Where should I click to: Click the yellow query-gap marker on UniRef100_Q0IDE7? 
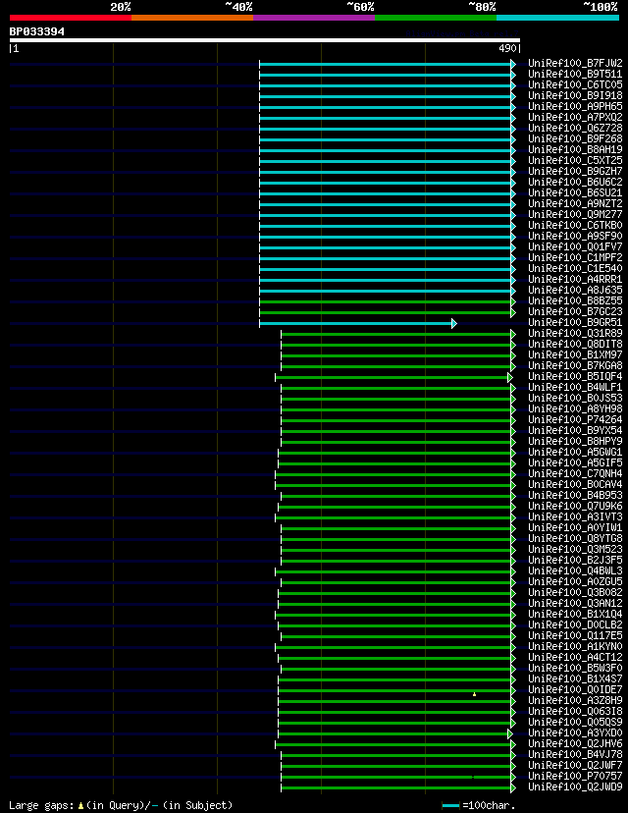click(474, 693)
